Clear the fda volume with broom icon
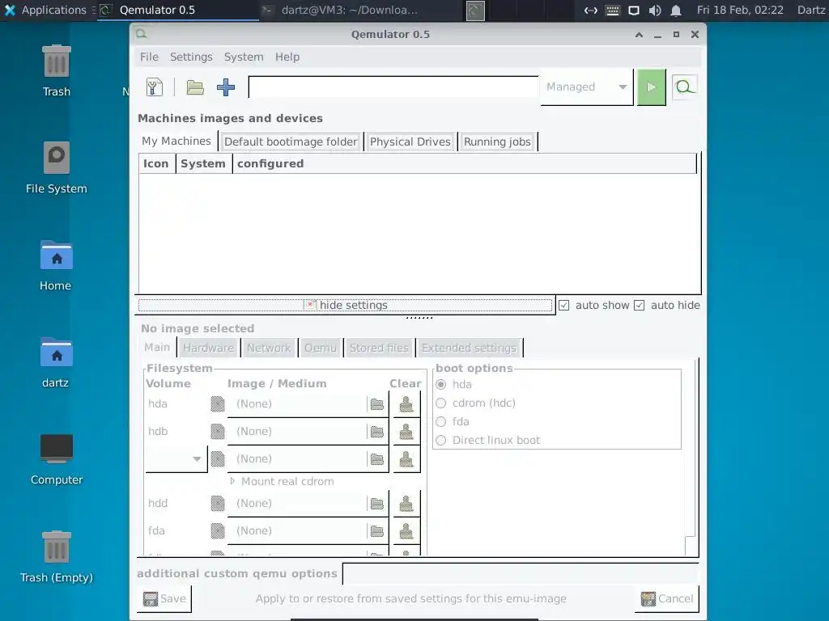 [406, 531]
